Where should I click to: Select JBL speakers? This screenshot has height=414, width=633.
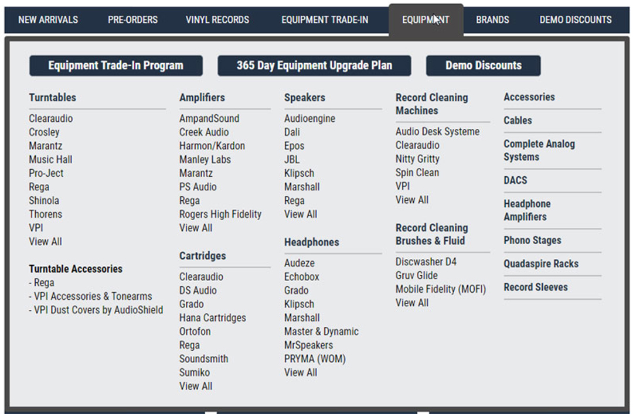click(x=292, y=160)
